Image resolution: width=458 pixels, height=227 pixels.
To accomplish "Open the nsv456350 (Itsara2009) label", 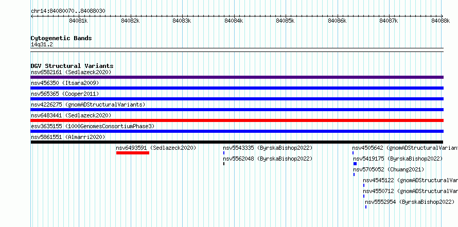I will click(65, 83).
